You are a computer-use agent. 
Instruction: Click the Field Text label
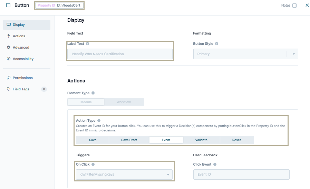(75, 33)
